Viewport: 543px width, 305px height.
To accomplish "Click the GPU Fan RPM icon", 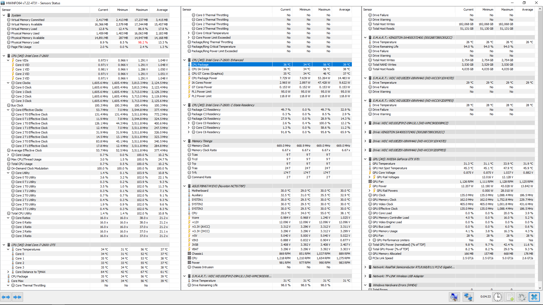I will click(370, 182).
